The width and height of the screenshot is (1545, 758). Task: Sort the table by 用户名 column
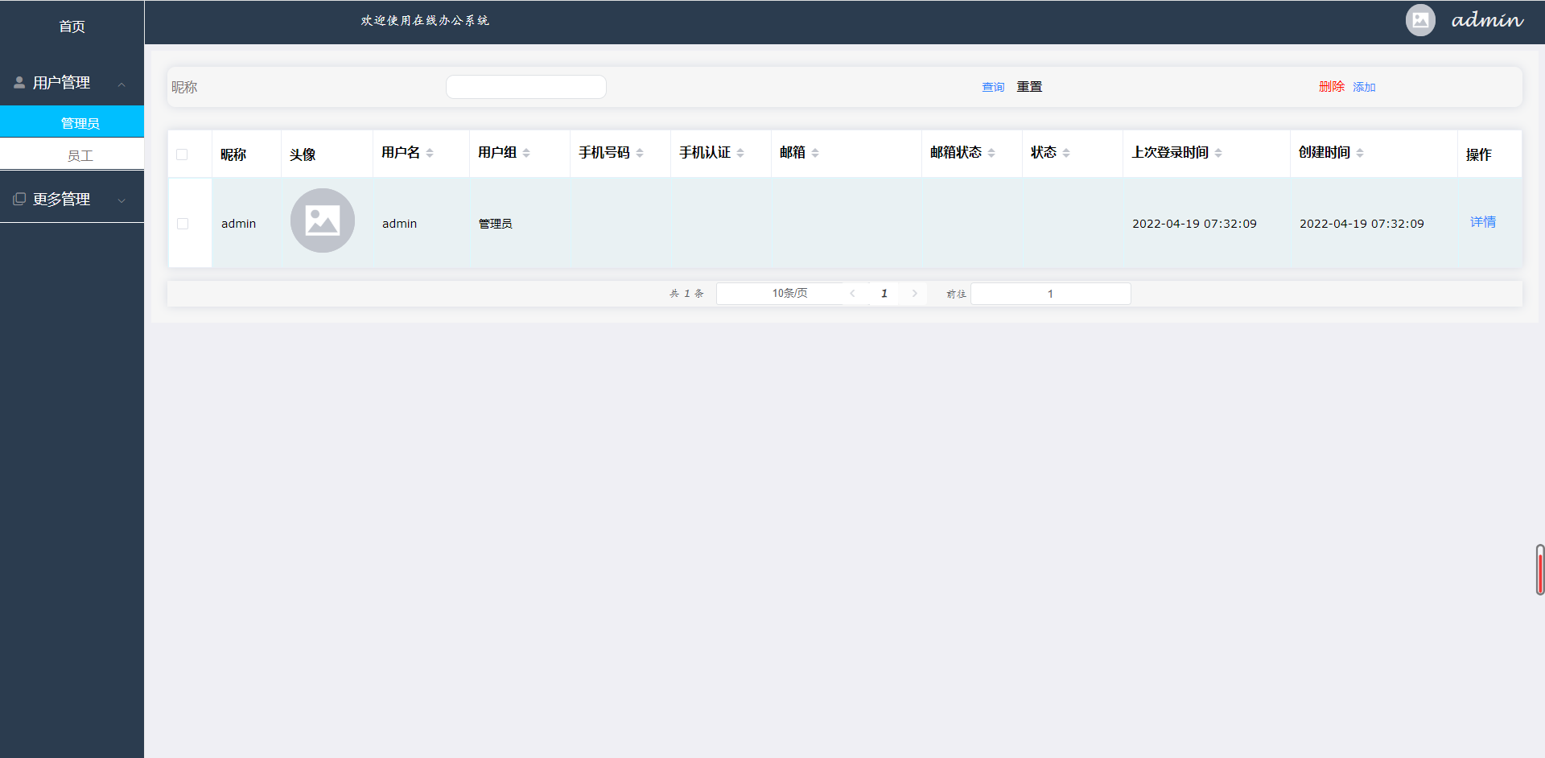coord(431,152)
